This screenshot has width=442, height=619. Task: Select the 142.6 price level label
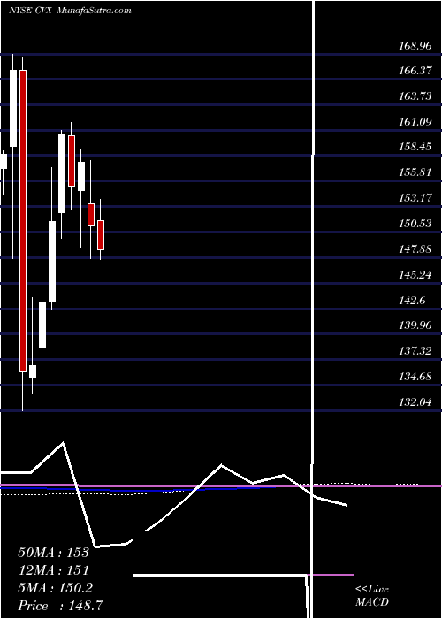click(x=413, y=300)
